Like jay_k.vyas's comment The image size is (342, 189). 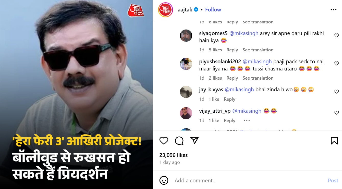pyautogui.click(x=337, y=92)
